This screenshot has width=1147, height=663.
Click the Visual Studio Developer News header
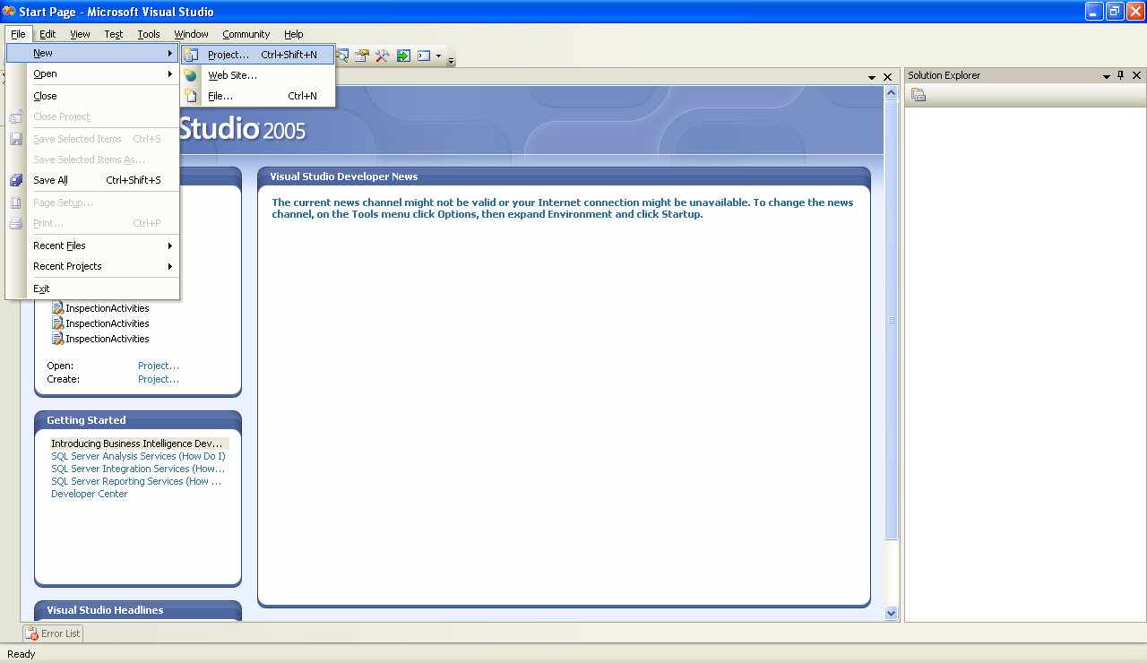344,177
